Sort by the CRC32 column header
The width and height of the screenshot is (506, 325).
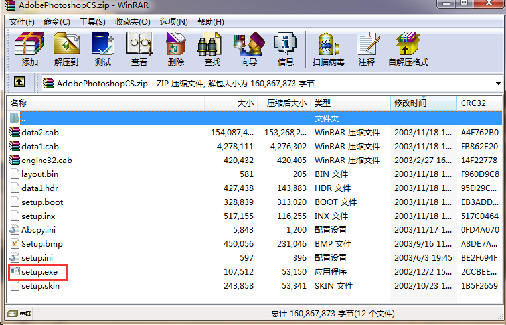pyautogui.click(x=479, y=103)
